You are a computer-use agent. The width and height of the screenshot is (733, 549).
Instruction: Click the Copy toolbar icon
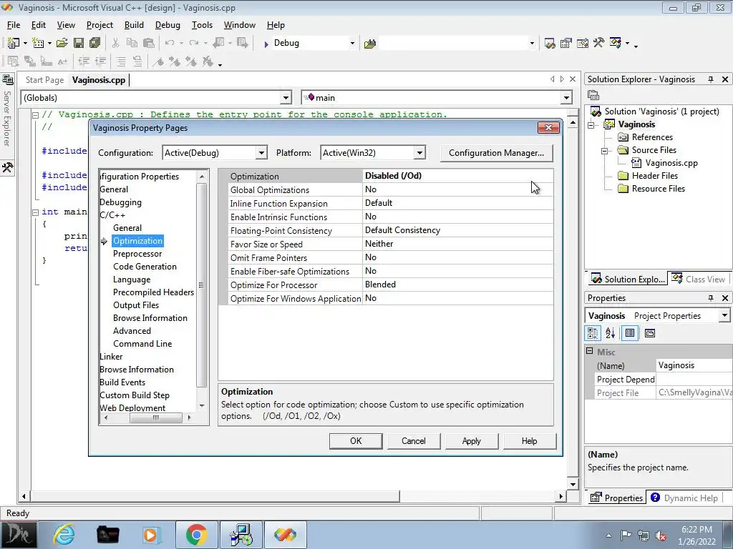[132, 43]
